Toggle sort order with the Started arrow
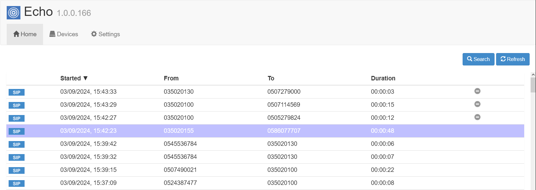The image size is (536, 190). pyautogui.click(x=85, y=78)
